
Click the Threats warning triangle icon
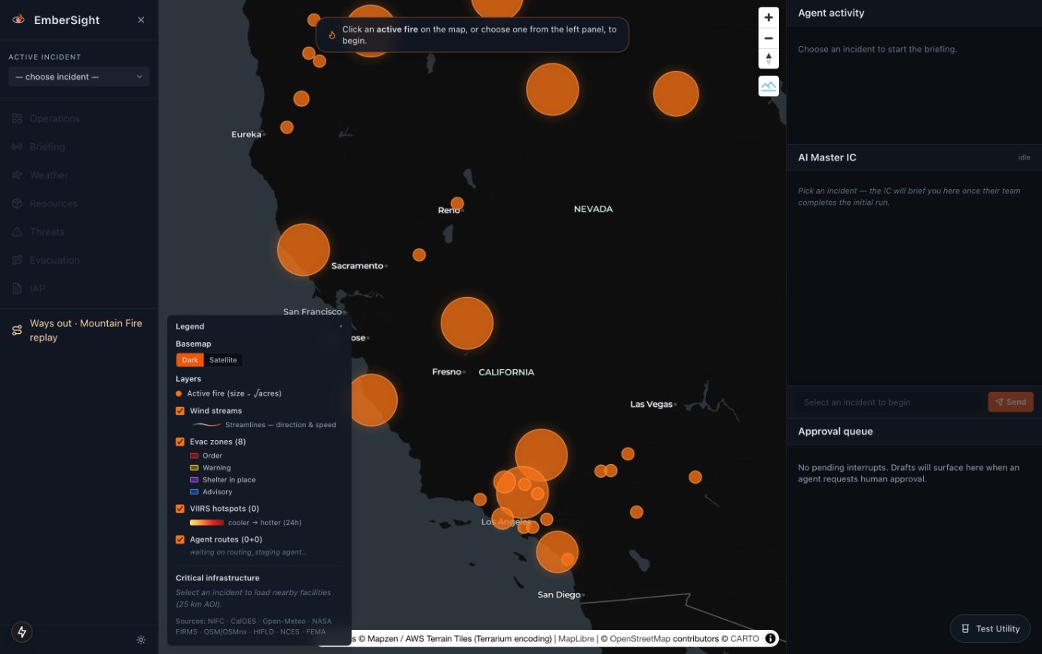click(17, 232)
